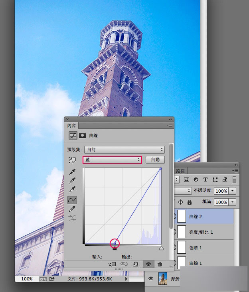Lock position with the move lock icon
This screenshot has height=292, width=249.
pos(180,202)
